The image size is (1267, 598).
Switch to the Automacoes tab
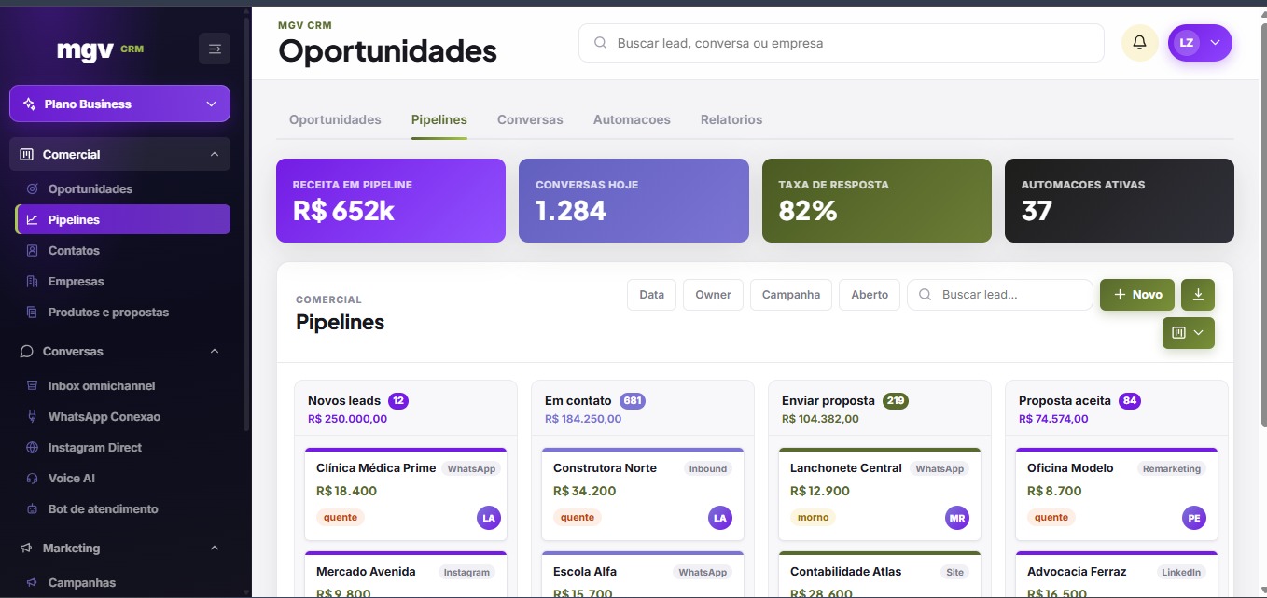point(632,119)
